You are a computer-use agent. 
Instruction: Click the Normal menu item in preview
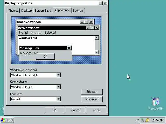(24, 33)
